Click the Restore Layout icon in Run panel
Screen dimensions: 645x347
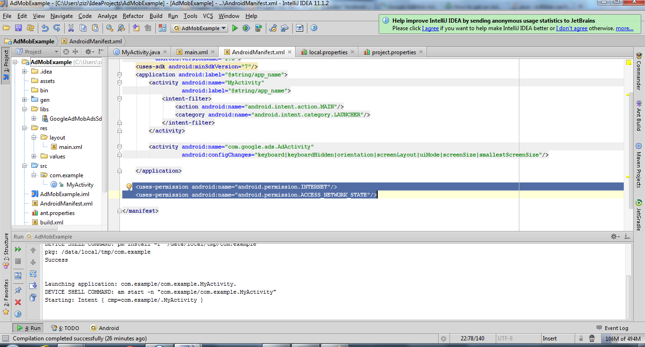[x=18, y=276]
